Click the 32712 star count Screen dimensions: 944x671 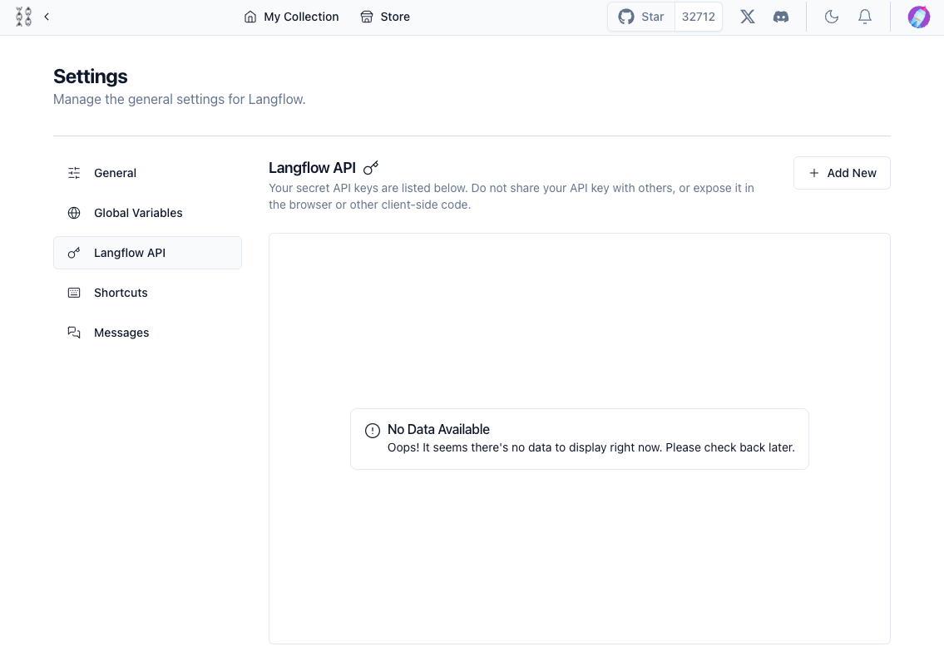point(699,17)
